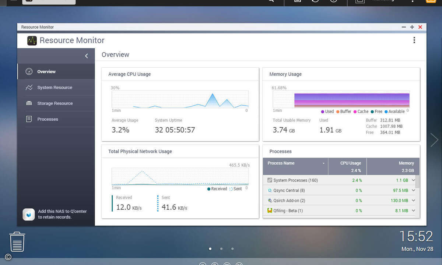Toggle the Available legend in Memory Usage

[x=394, y=112]
